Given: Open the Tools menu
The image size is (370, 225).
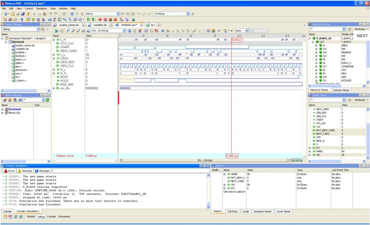Looking at the screenshot, I should [53, 8].
